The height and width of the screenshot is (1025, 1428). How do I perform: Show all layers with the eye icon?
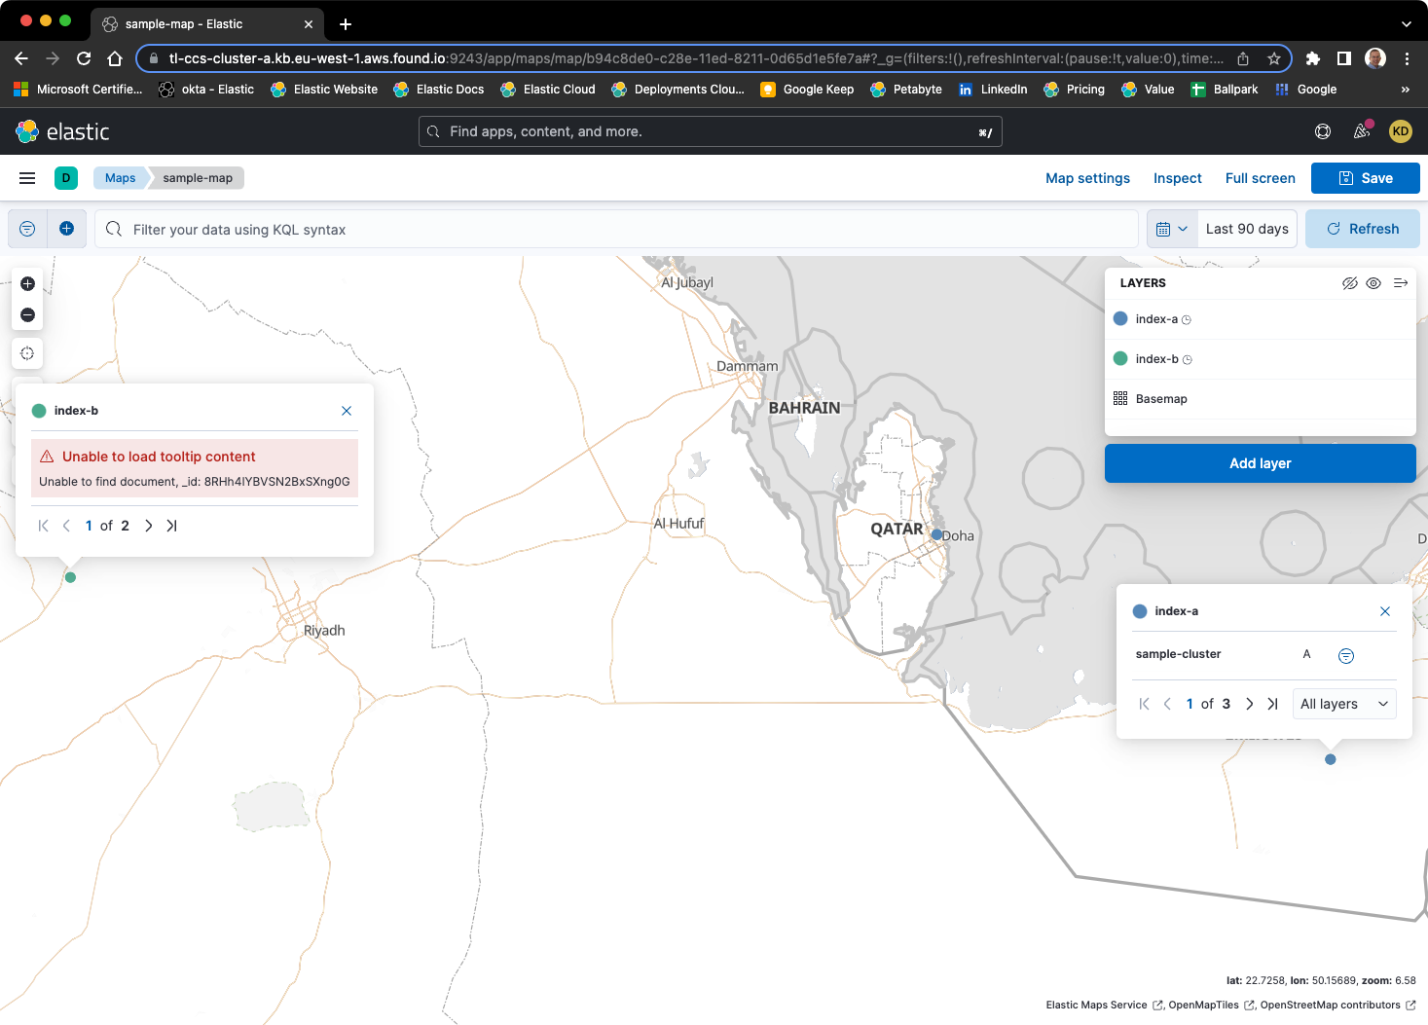pyautogui.click(x=1373, y=282)
